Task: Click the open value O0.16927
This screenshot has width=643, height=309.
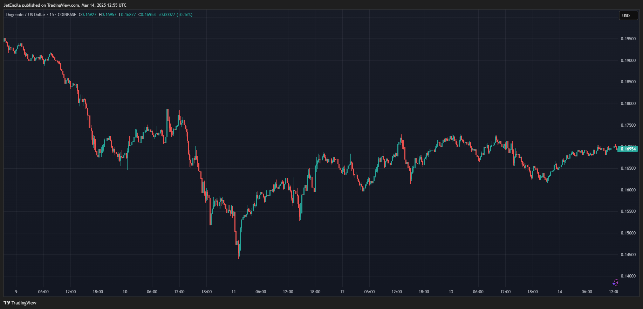Action: tap(88, 15)
